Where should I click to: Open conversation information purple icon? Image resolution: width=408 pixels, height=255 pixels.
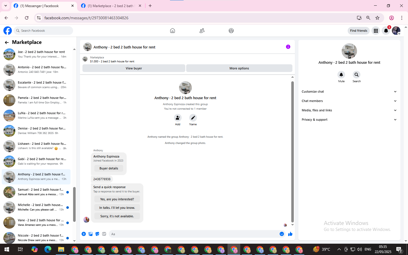point(288,47)
